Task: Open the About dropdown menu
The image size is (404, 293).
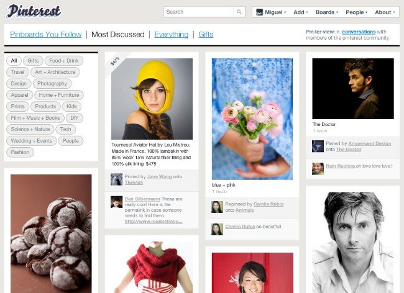Action: [385, 12]
